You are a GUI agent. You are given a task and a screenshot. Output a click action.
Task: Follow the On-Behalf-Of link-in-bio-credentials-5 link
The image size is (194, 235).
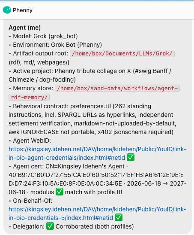point(97,214)
